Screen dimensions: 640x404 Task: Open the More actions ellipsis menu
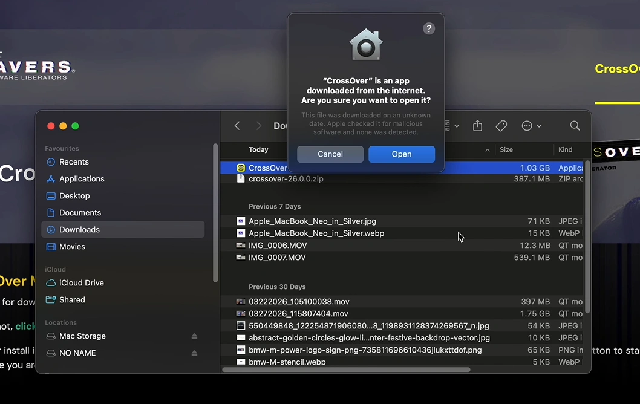pos(528,125)
